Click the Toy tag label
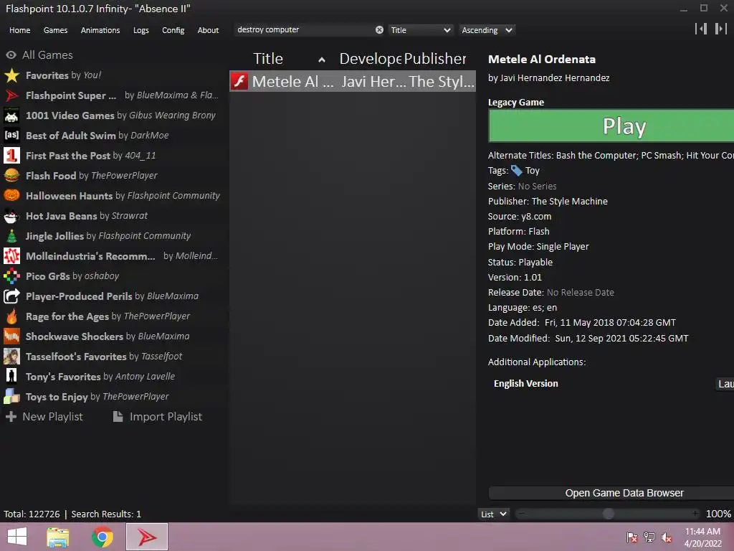 click(x=533, y=171)
